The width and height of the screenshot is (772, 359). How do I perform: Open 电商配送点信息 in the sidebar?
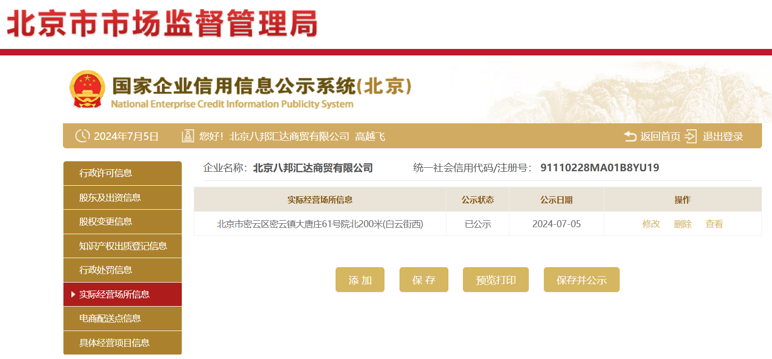tap(122, 319)
